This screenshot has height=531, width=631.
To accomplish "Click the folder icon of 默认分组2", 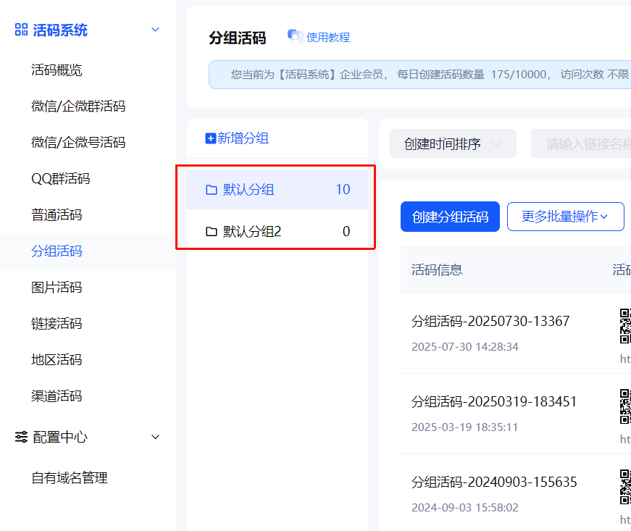I will coord(212,232).
